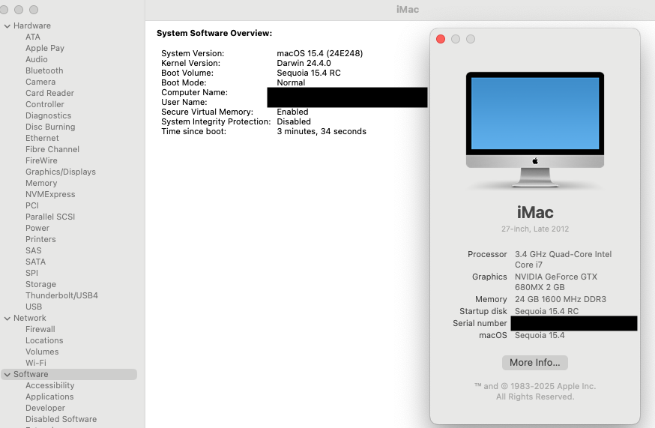The image size is (655, 428).
Task: Open Graphics/Displays in the sidebar
Action: point(61,172)
